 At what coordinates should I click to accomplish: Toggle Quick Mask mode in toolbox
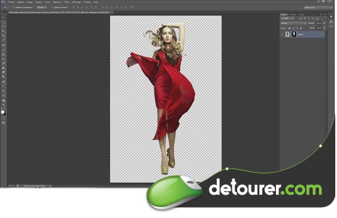(3, 118)
